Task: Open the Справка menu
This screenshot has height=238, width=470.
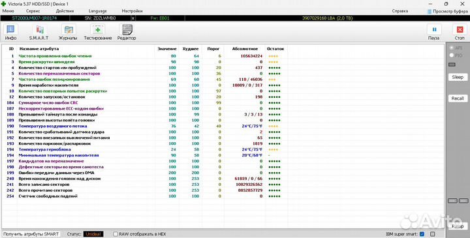Action: point(400,11)
